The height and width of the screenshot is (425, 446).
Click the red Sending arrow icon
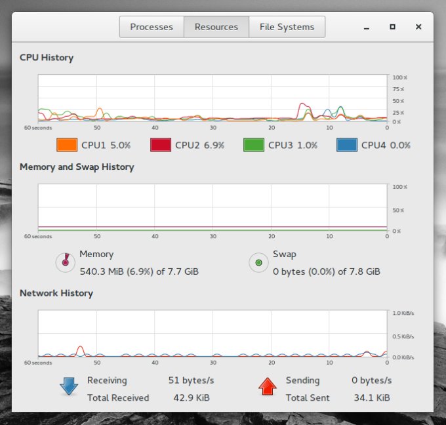tap(268, 386)
